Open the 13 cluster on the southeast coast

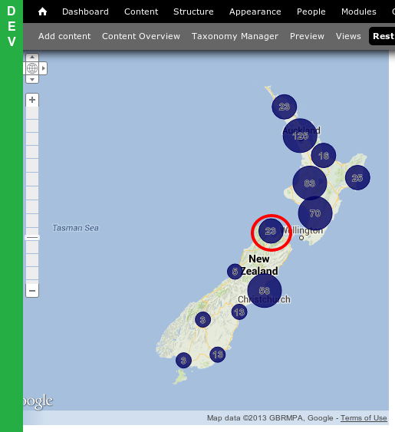pyautogui.click(x=218, y=355)
